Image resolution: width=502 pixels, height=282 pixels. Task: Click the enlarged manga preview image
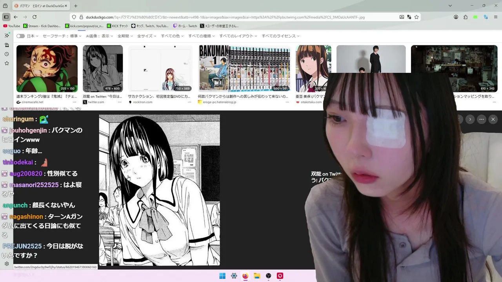159,190
